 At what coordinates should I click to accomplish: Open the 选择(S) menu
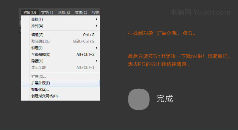pos(64,12)
